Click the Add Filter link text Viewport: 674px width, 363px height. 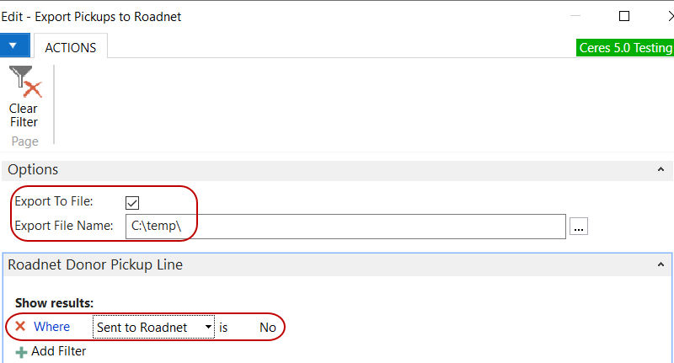tap(58, 351)
